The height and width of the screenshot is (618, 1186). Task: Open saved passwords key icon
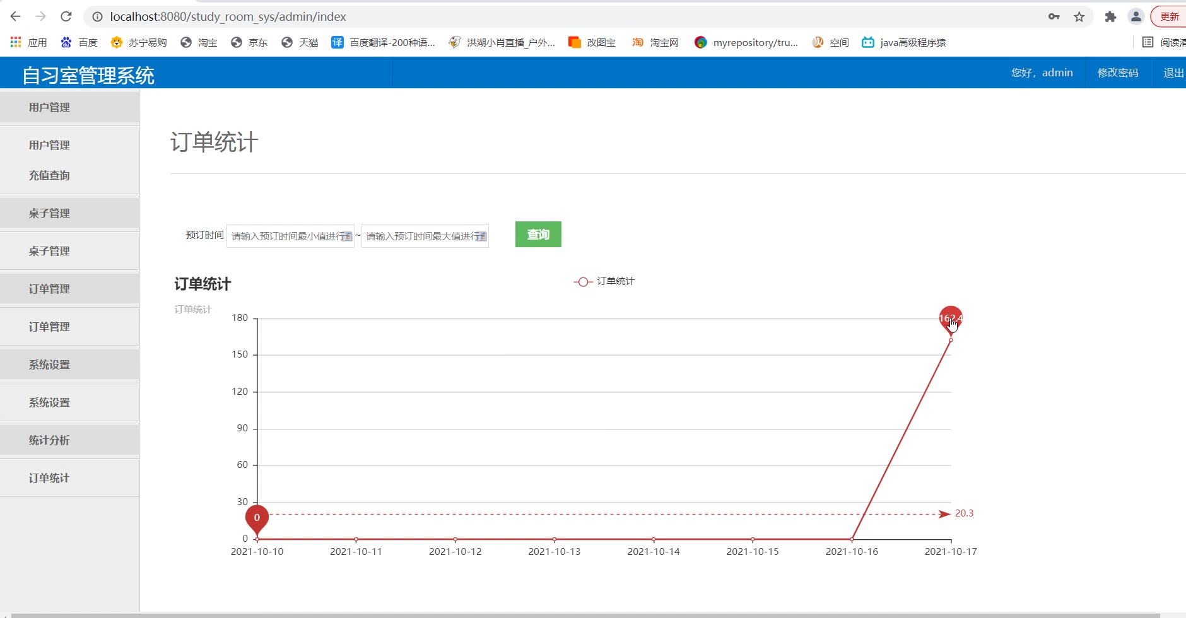1054,17
